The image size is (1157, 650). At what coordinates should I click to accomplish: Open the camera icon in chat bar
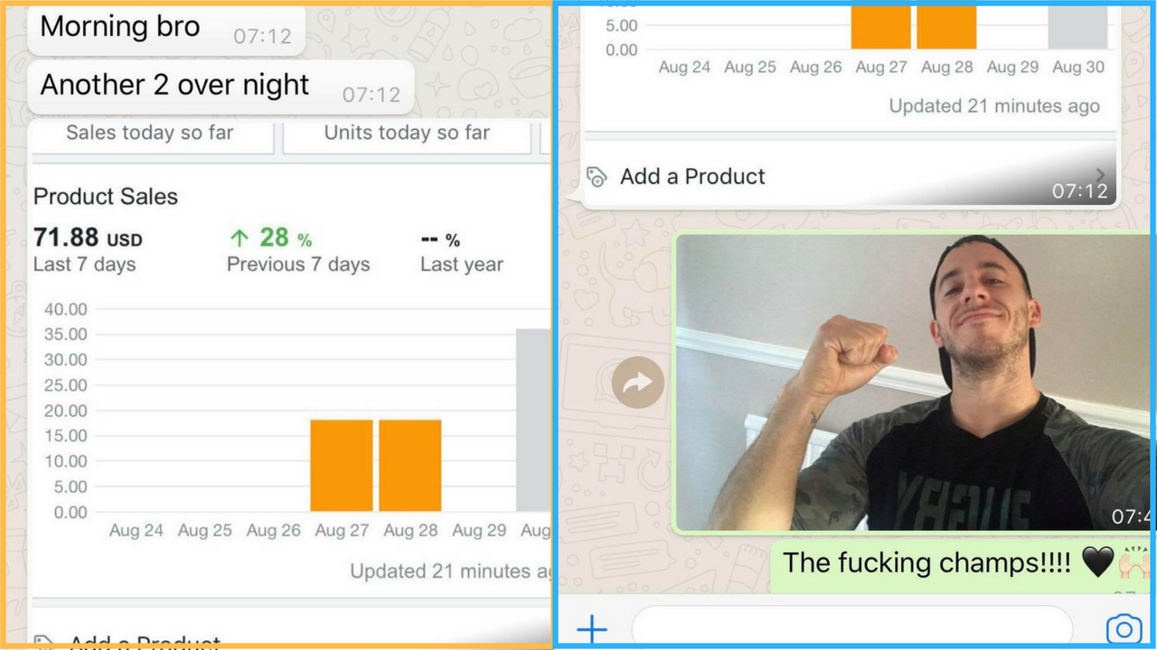[1124, 629]
